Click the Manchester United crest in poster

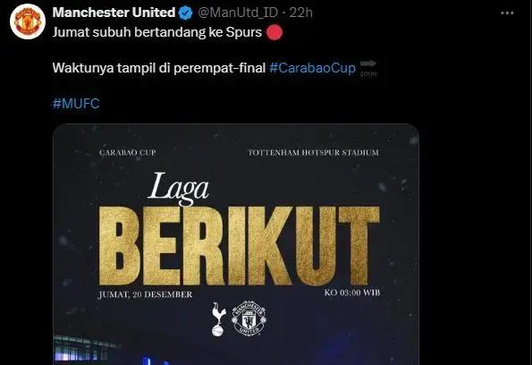pos(249,318)
